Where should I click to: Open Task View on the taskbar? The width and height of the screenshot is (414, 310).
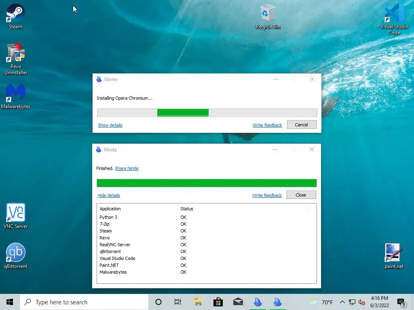click(178, 302)
